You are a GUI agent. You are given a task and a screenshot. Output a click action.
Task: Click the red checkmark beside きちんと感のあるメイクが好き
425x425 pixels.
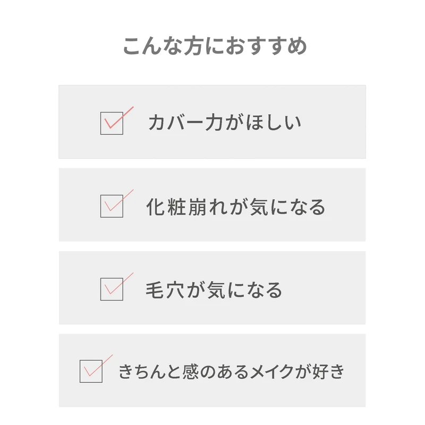point(97,366)
